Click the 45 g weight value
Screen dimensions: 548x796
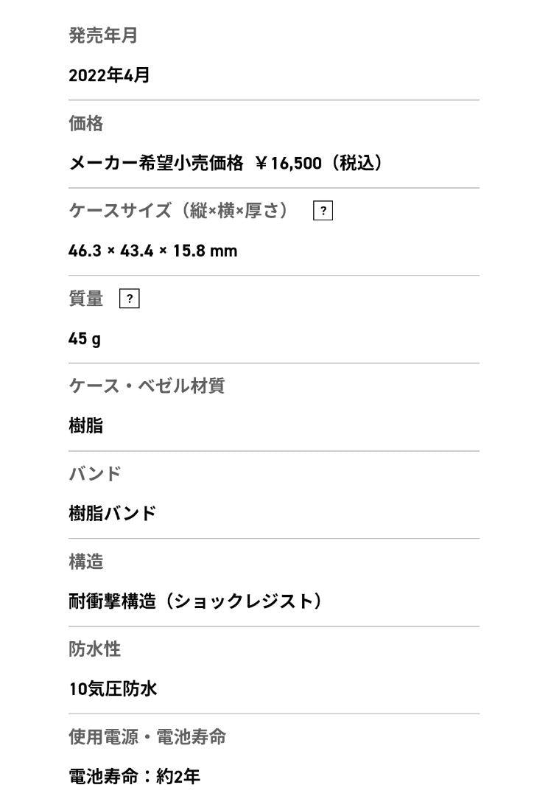click(x=85, y=338)
